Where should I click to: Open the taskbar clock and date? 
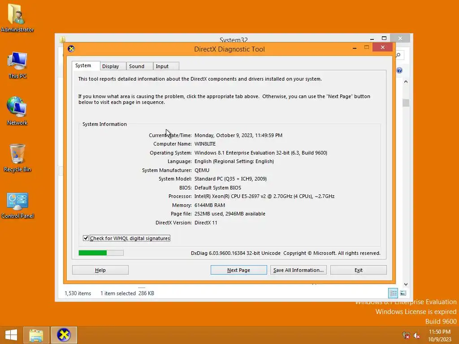(440, 335)
